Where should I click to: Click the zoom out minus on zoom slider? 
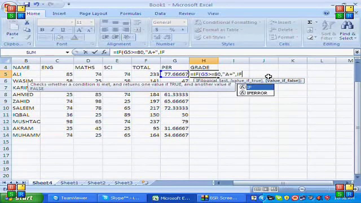(302, 189)
